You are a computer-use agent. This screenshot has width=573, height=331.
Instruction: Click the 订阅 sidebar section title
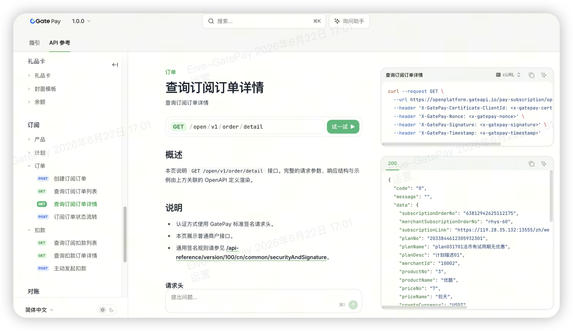(33, 125)
